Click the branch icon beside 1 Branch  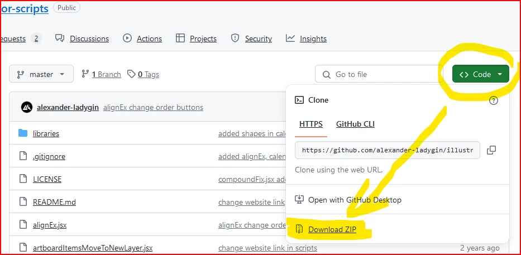coord(85,74)
